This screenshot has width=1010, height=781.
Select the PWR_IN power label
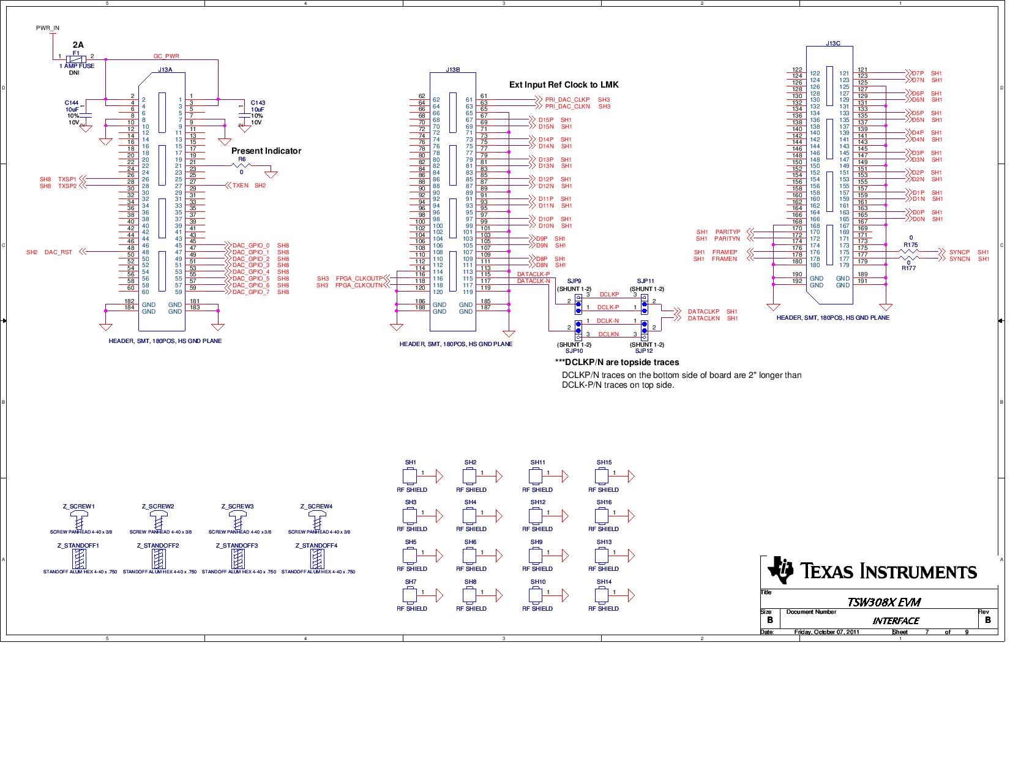pos(48,28)
